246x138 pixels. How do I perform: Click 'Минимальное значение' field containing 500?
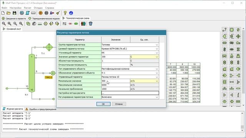click(x=115, y=81)
